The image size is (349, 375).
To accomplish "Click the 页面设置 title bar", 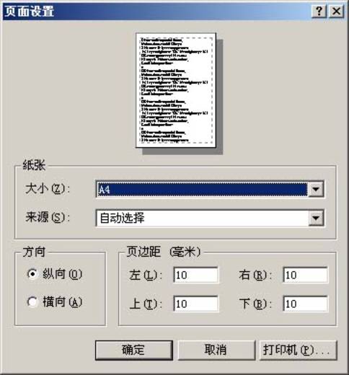I will pyautogui.click(x=156, y=11).
